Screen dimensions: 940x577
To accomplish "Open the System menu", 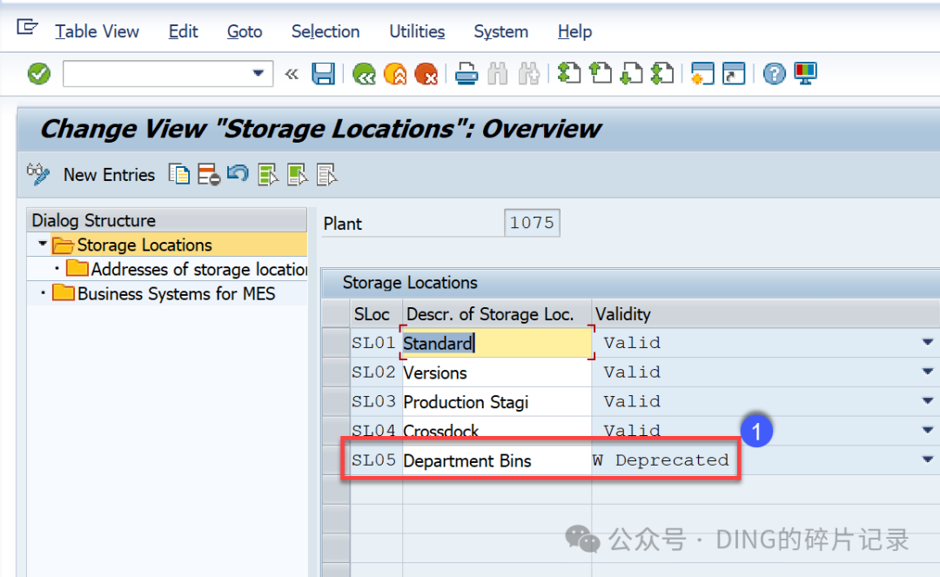I will tap(500, 31).
